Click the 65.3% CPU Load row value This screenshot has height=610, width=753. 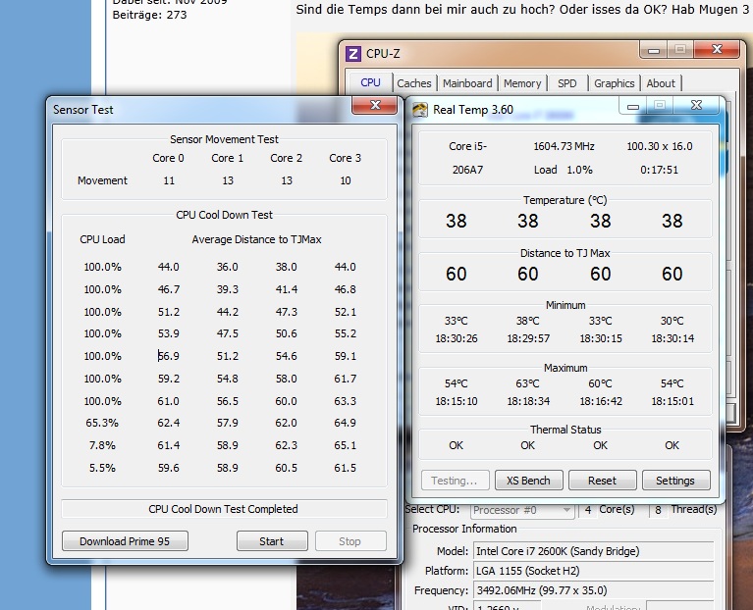pyautogui.click(x=102, y=423)
